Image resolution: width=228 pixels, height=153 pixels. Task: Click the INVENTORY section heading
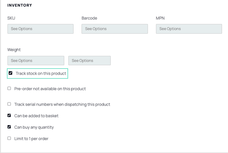coord(20,5)
